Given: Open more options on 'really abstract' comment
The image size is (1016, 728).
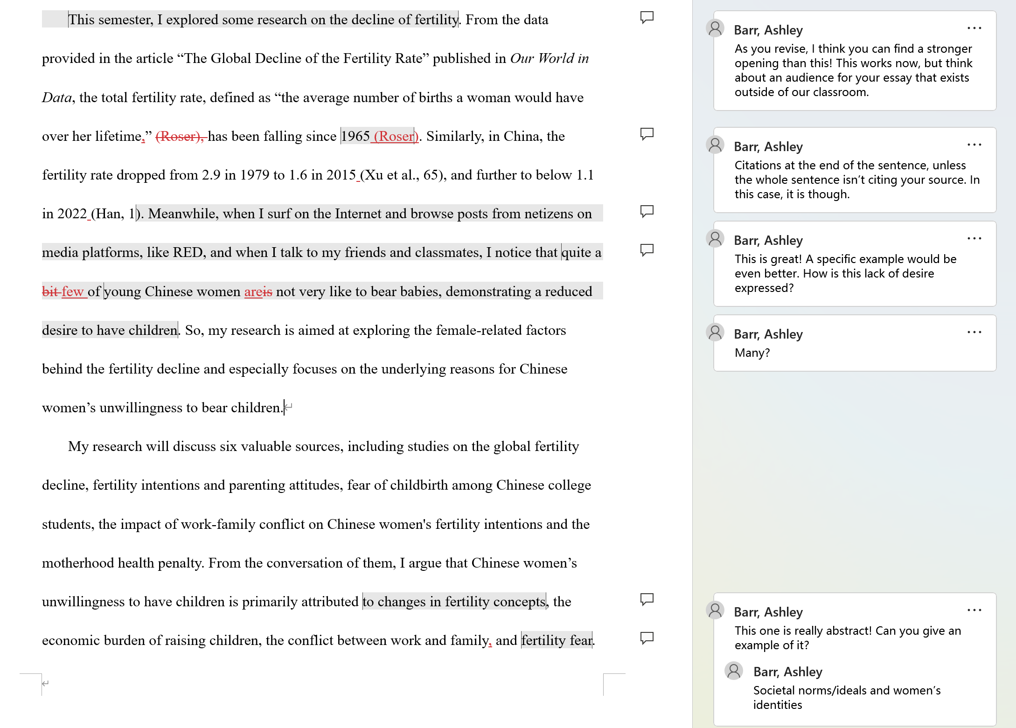Looking at the screenshot, I should pos(974,610).
